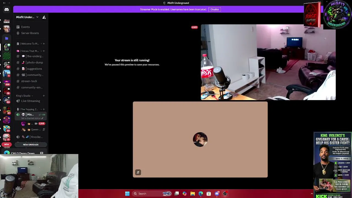This screenshot has width=352, height=198.
Task: Open the green spiral server icon
Action: [x=7, y=56]
